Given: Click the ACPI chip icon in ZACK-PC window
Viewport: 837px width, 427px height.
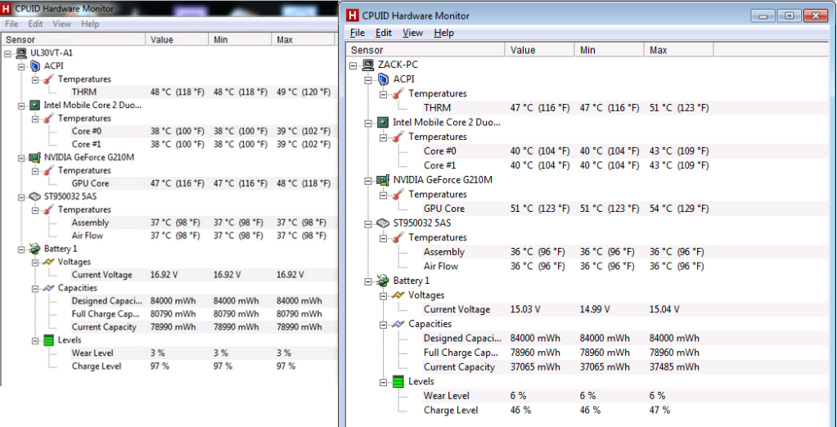Looking at the screenshot, I should pyautogui.click(x=383, y=79).
